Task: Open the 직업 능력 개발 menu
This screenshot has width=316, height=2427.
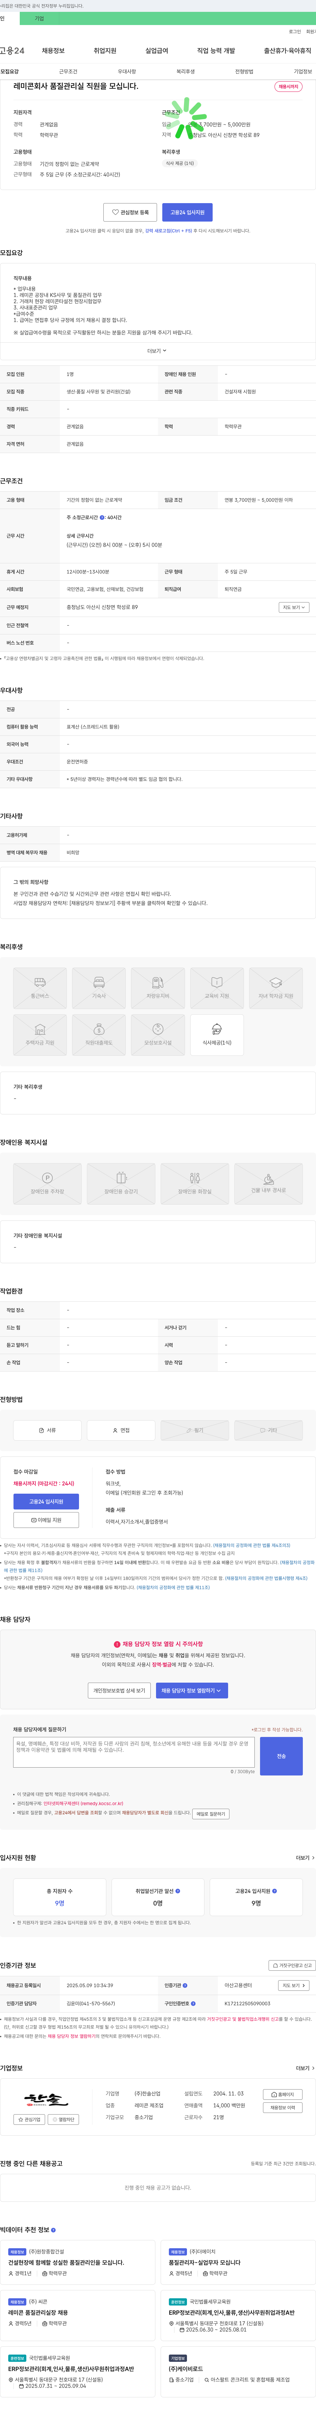Action: 216,51
